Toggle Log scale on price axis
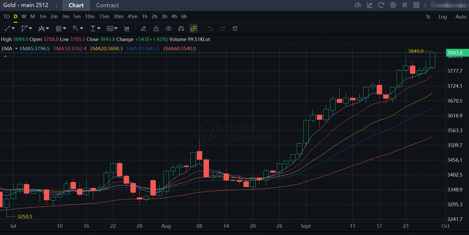This screenshot has height=235, width=469. [443, 17]
